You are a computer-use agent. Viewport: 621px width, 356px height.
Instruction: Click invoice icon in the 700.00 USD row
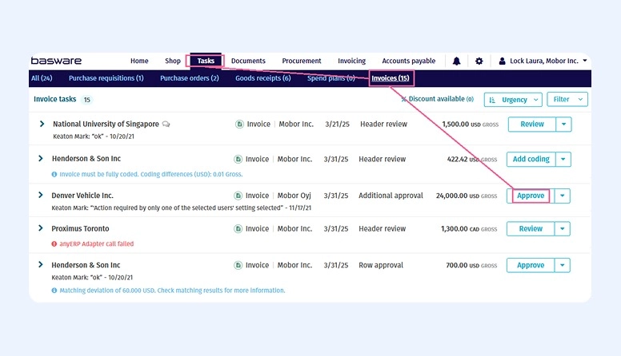pyautogui.click(x=238, y=265)
